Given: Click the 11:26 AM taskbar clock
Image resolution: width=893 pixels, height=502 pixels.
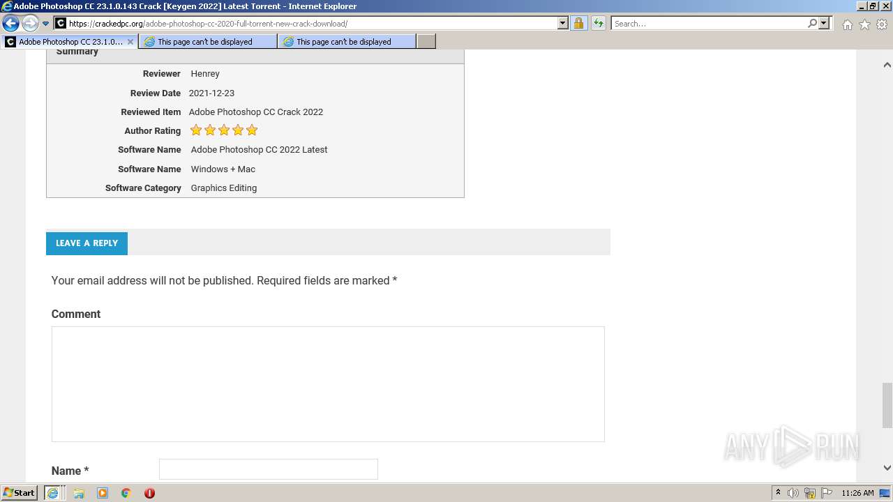Looking at the screenshot, I should click(857, 493).
